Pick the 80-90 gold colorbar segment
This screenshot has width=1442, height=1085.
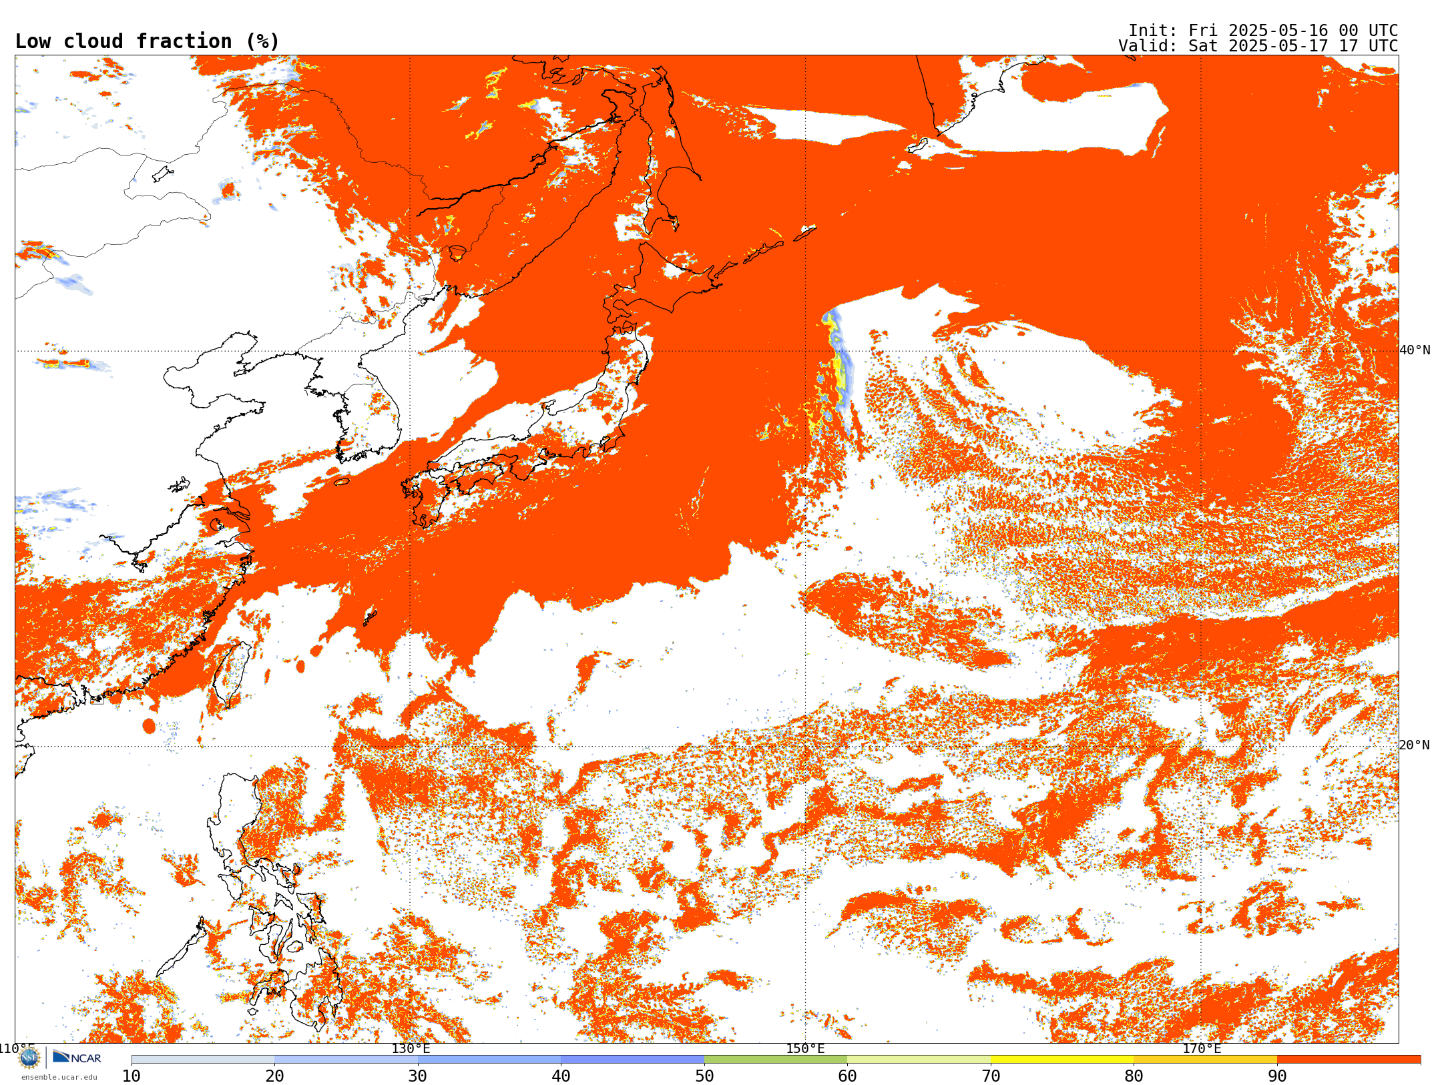[1205, 1060]
